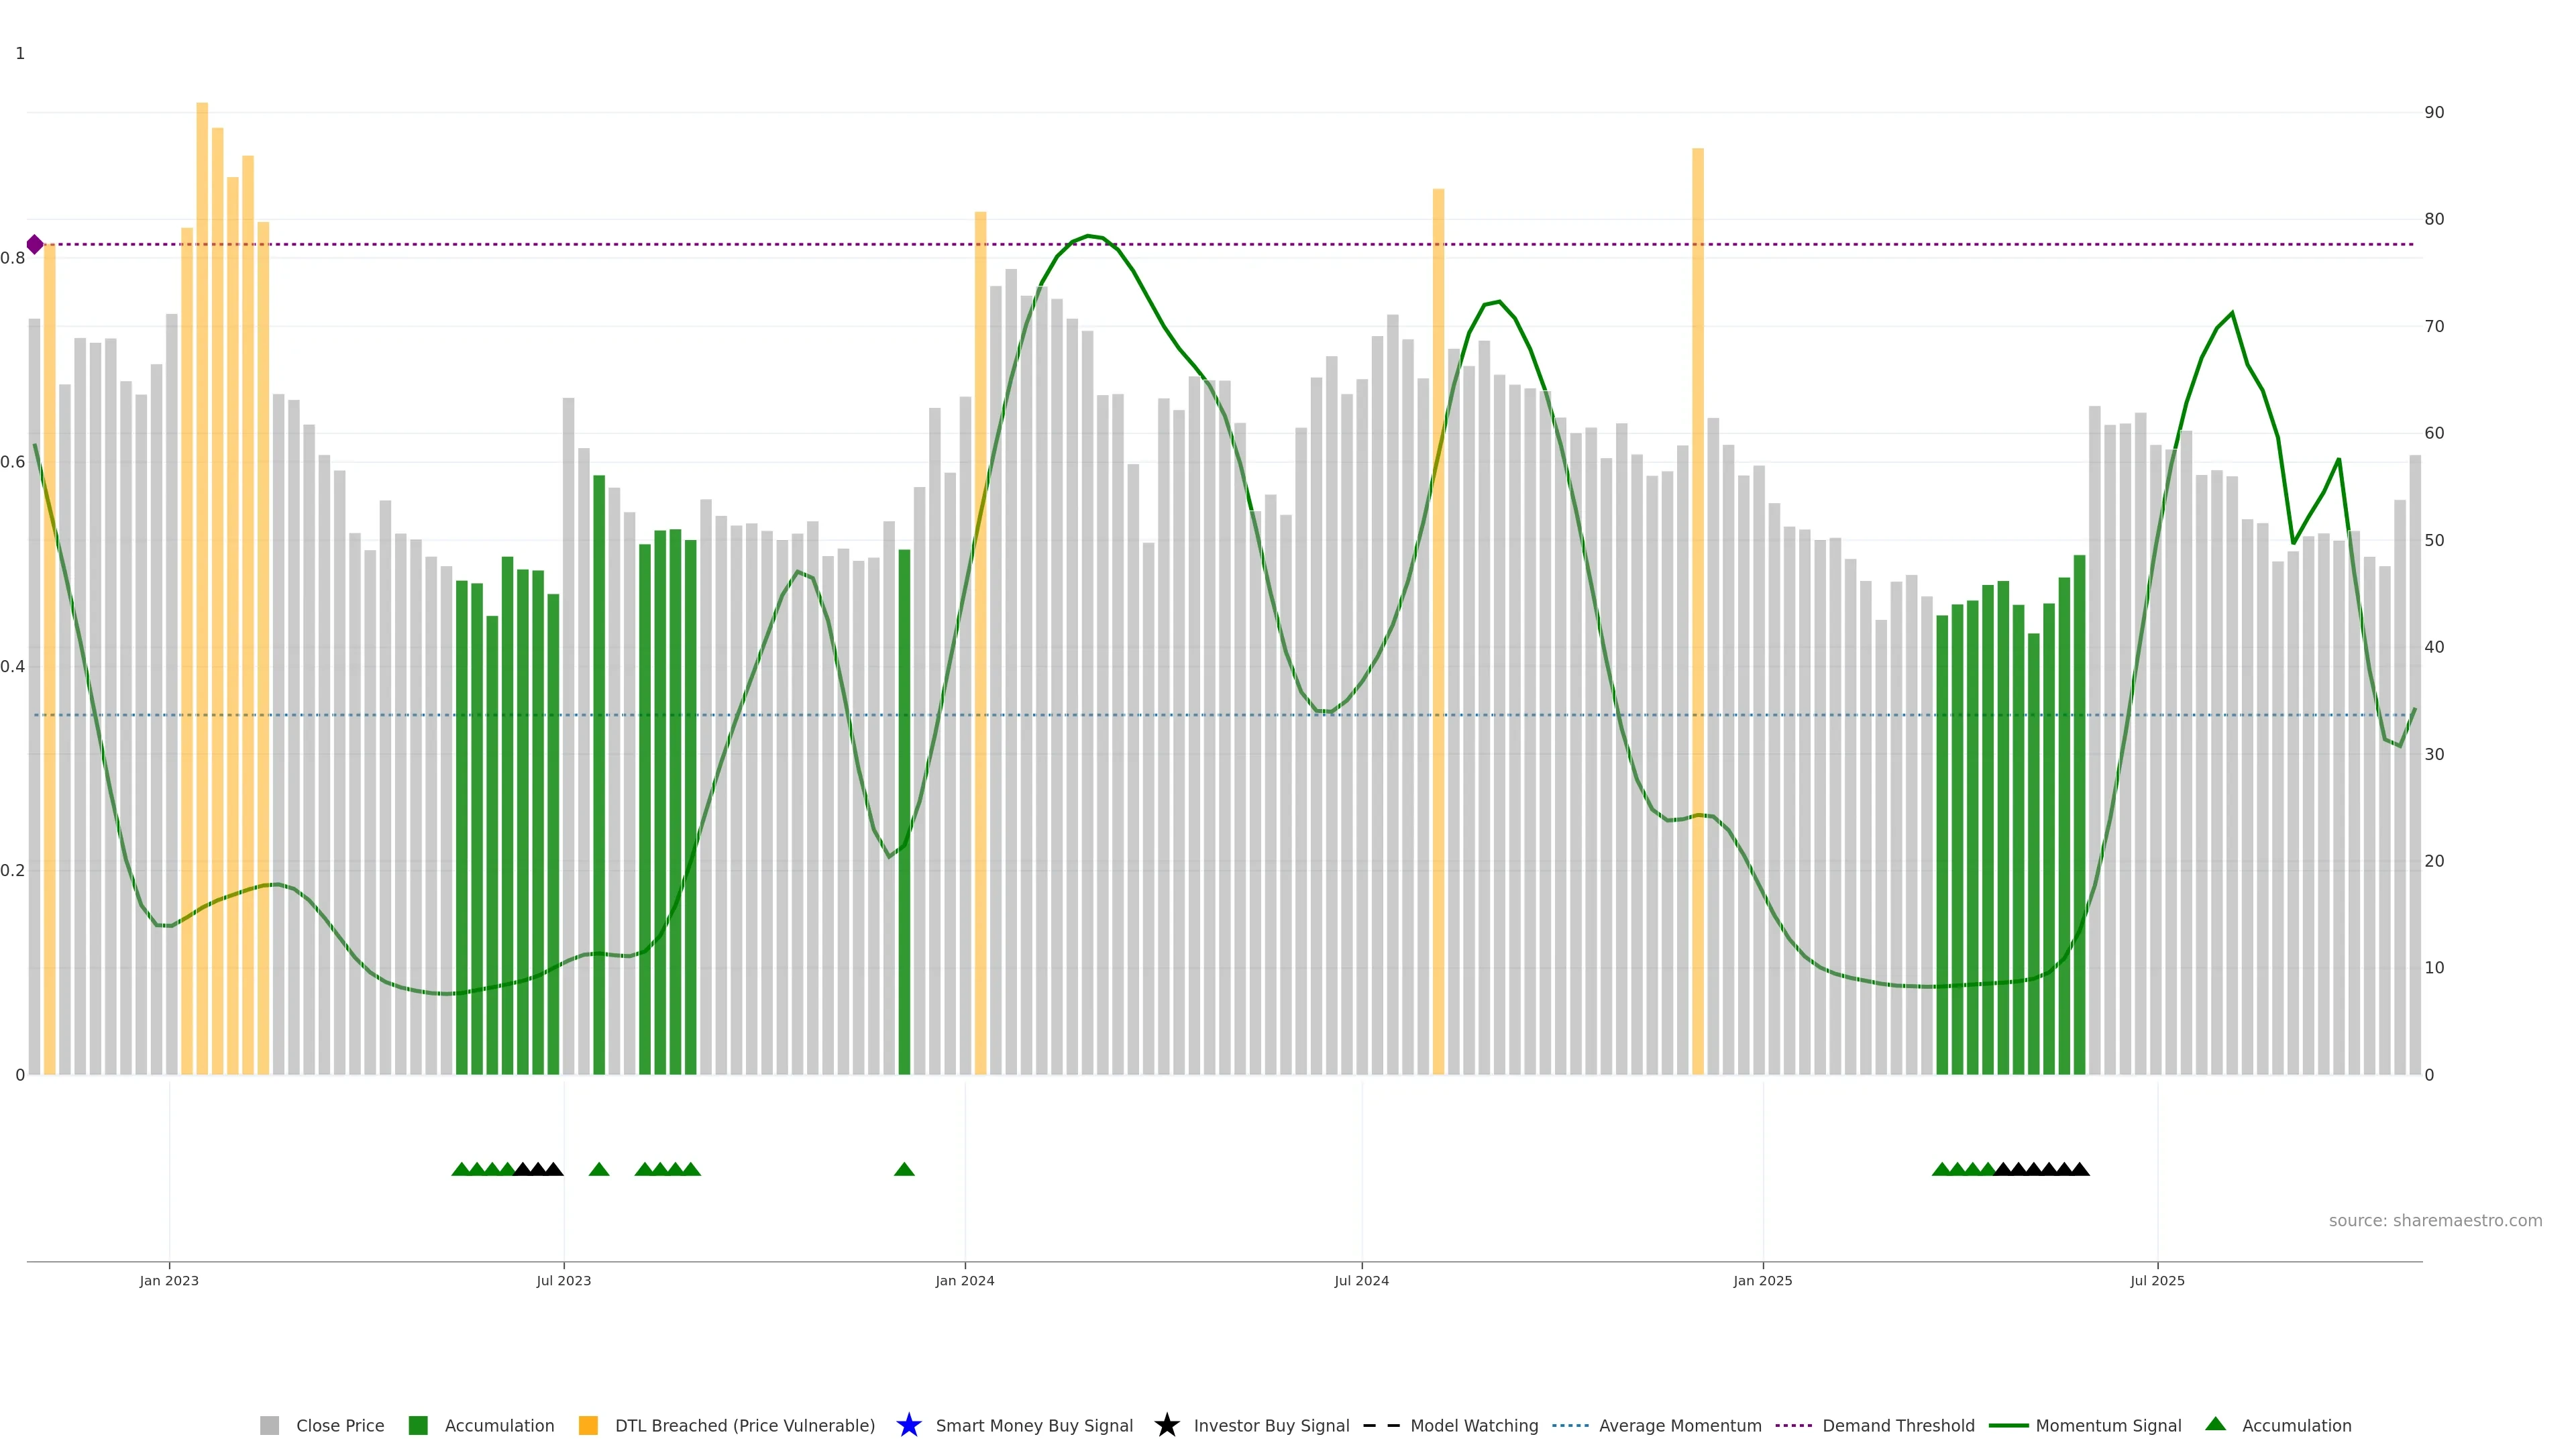Click the green Accumulation triangle legend icon

pyautogui.click(x=2215, y=1424)
